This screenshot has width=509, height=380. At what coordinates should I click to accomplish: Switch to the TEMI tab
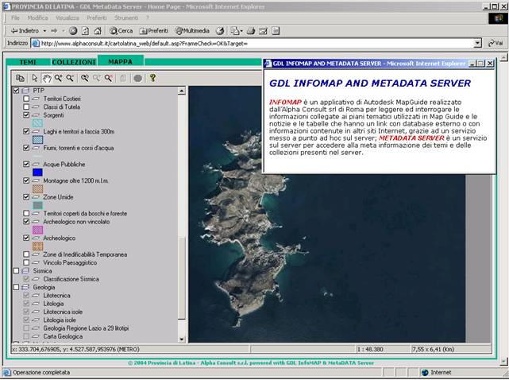tap(28, 62)
